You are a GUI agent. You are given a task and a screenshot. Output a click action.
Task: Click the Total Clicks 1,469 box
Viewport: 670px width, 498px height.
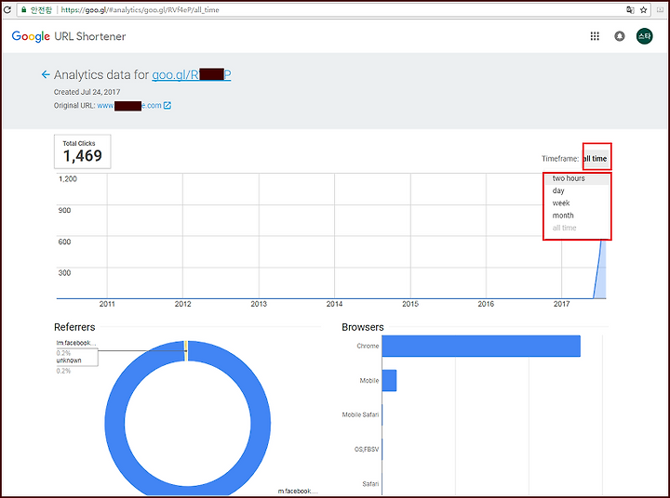(x=83, y=151)
